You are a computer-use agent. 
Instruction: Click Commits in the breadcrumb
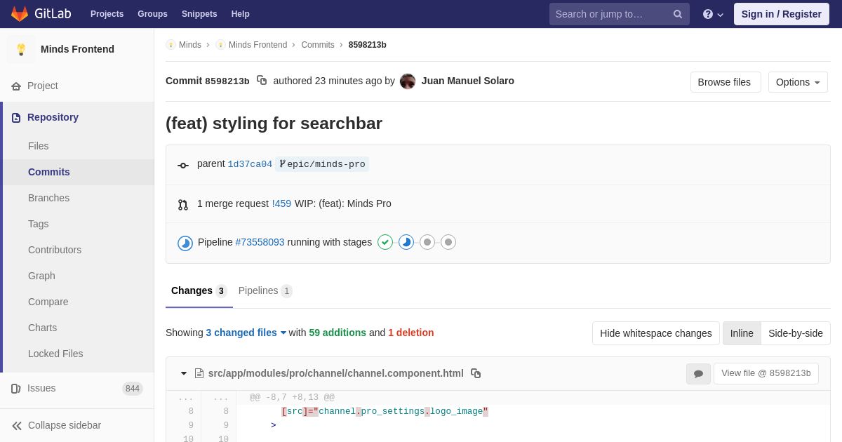click(x=318, y=45)
